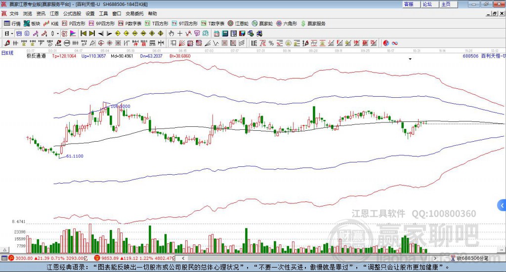506x272 pixels.
Task: Select the Gann fan lines tool
Action: (x=182, y=43)
